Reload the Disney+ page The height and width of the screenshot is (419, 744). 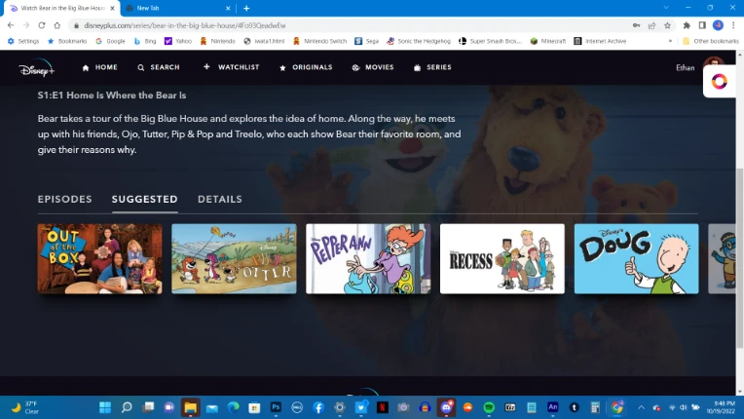[x=42, y=25]
